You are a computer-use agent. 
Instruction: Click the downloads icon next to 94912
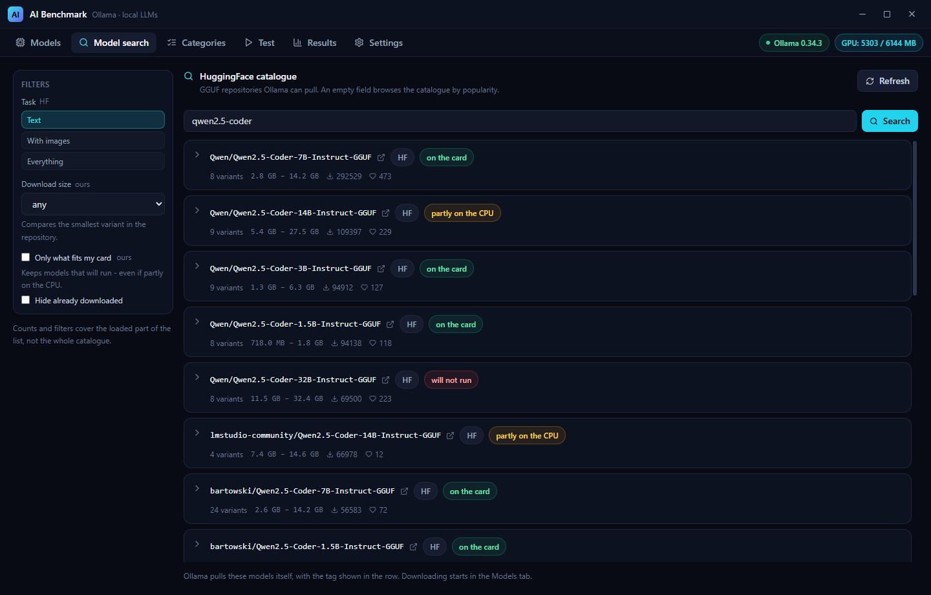326,287
